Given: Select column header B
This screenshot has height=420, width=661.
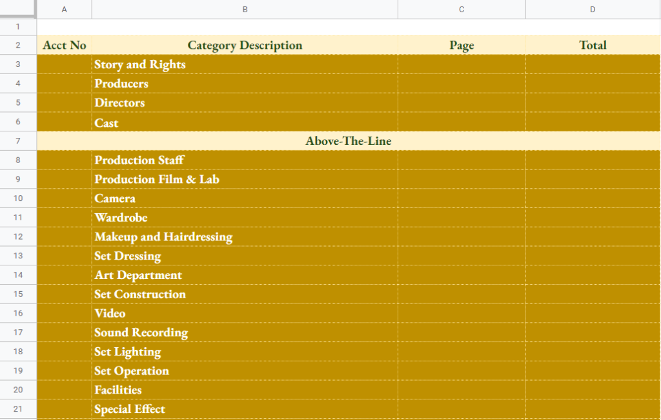Looking at the screenshot, I should pyautogui.click(x=245, y=10).
